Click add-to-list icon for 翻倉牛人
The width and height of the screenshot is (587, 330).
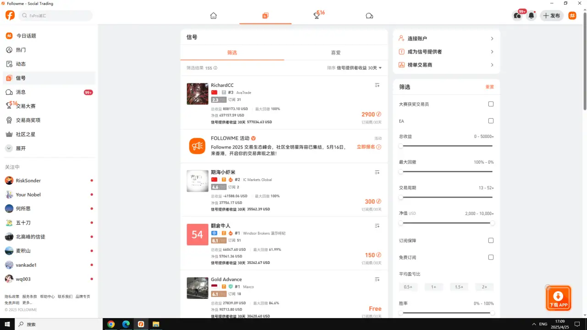tap(377, 226)
